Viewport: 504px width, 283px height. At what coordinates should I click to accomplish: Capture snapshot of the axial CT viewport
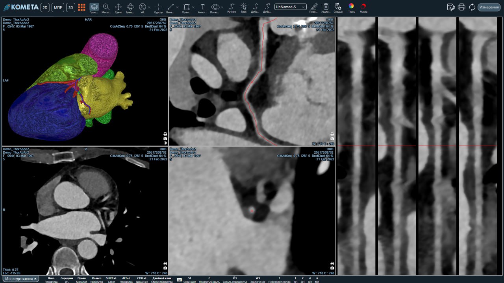(x=165, y=268)
